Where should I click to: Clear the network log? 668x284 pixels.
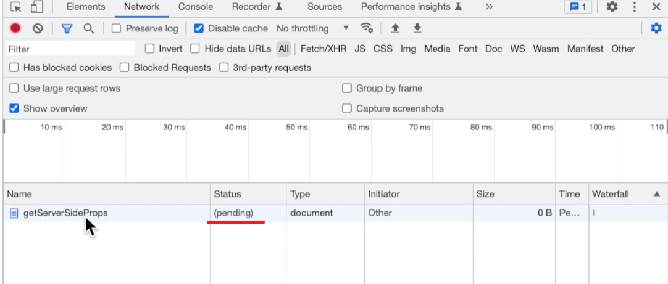38,28
